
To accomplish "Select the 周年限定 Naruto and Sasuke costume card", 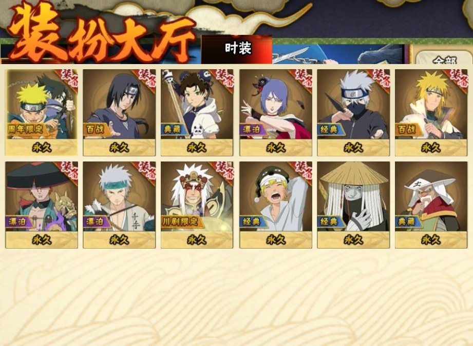I will (42, 113).
